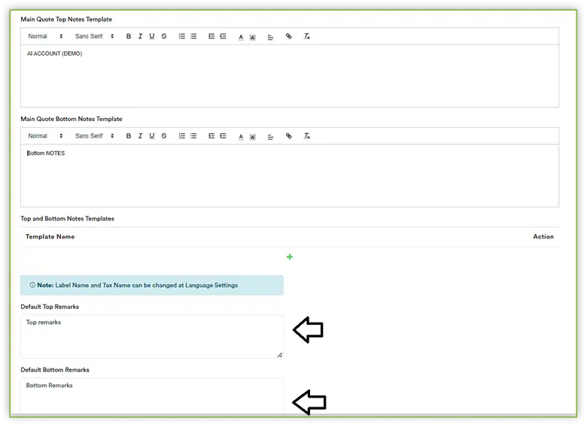Grab Default Top Remarks resize handle
587x427 pixels.
pyautogui.click(x=280, y=355)
